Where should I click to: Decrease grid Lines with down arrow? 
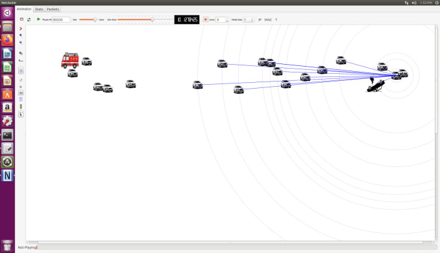pyautogui.click(x=227, y=21)
